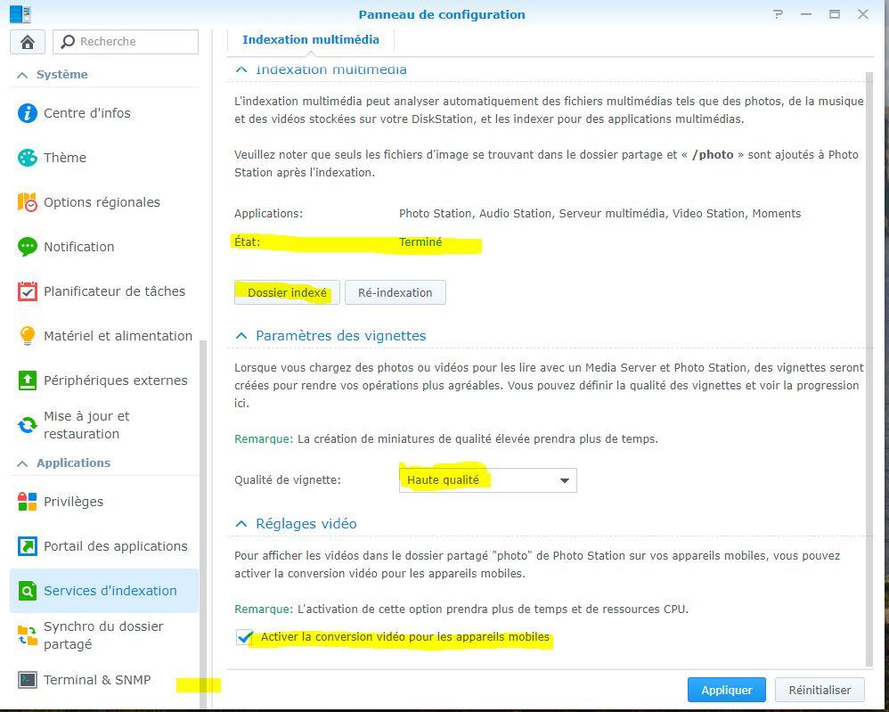Click the magnifier icon in search box

point(68,41)
